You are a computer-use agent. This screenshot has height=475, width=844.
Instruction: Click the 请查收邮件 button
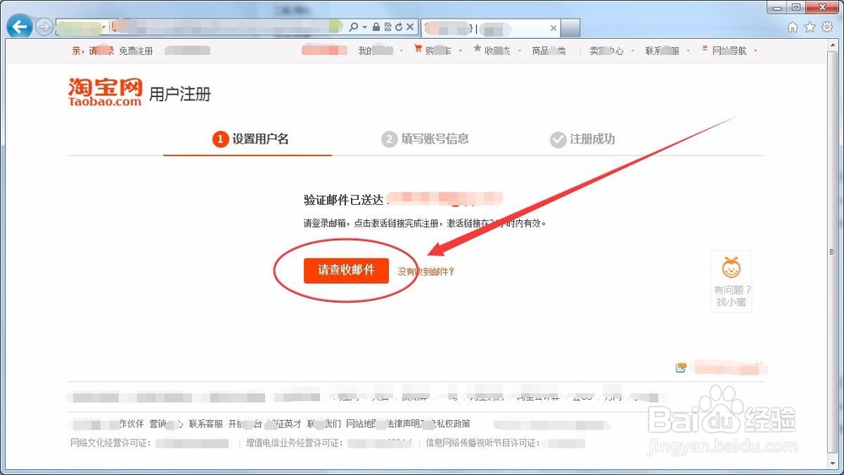pos(346,270)
